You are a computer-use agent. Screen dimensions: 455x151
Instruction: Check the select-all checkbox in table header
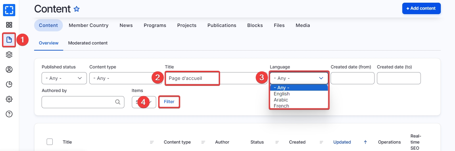point(50,142)
